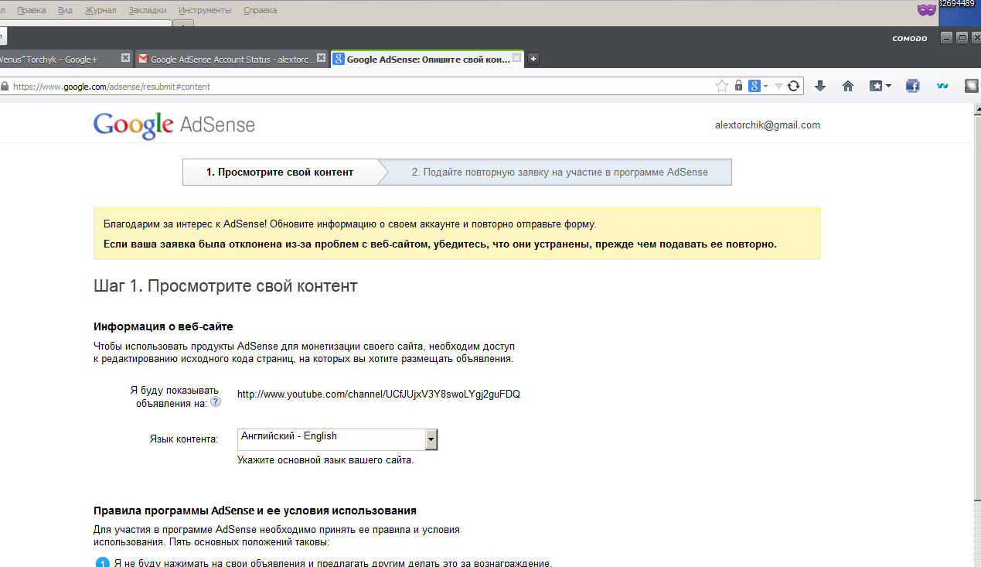Click step 2 Подайте повторную заявку
The width and height of the screenshot is (981, 567).
[560, 172]
